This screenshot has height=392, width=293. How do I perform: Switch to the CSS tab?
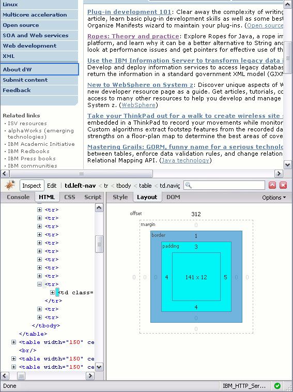pos(70,197)
